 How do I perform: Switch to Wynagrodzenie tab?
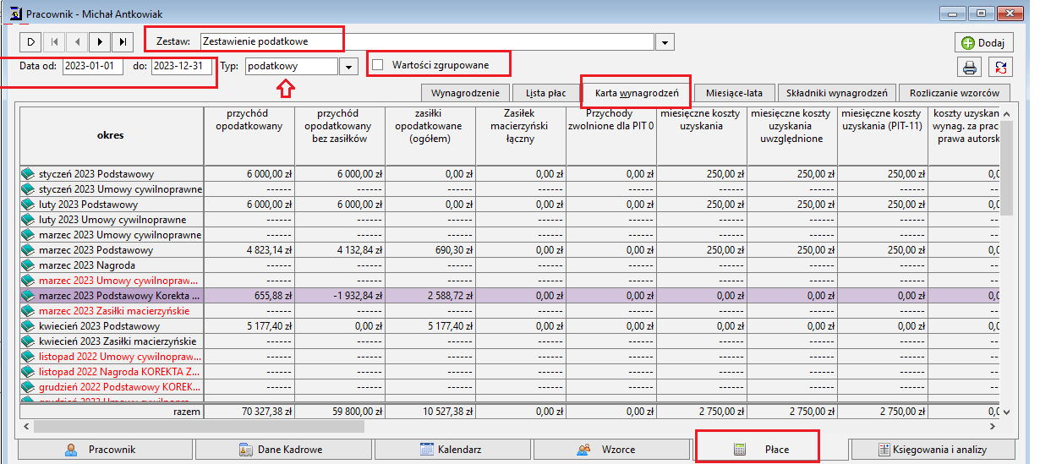click(465, 93)
